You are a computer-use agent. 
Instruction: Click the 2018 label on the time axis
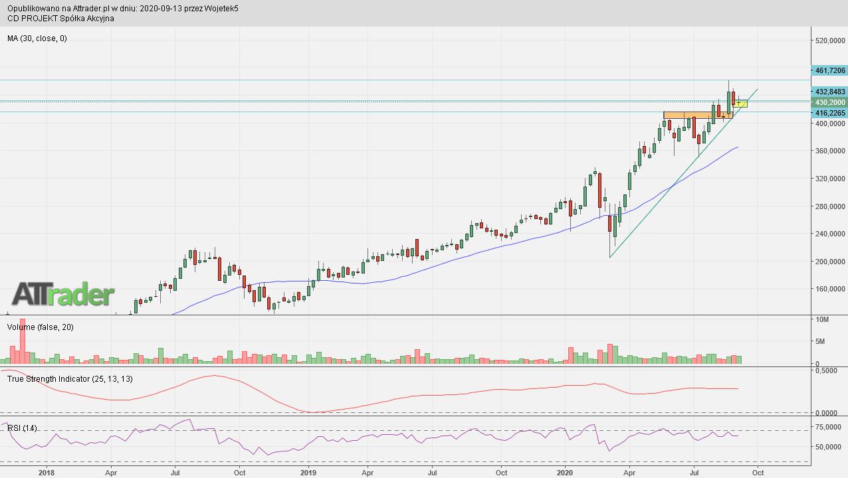[x=47, y=473]
